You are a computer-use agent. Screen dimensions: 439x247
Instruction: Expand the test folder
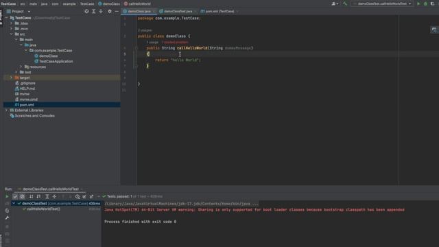pyautogui.click(x=16, y=72)
